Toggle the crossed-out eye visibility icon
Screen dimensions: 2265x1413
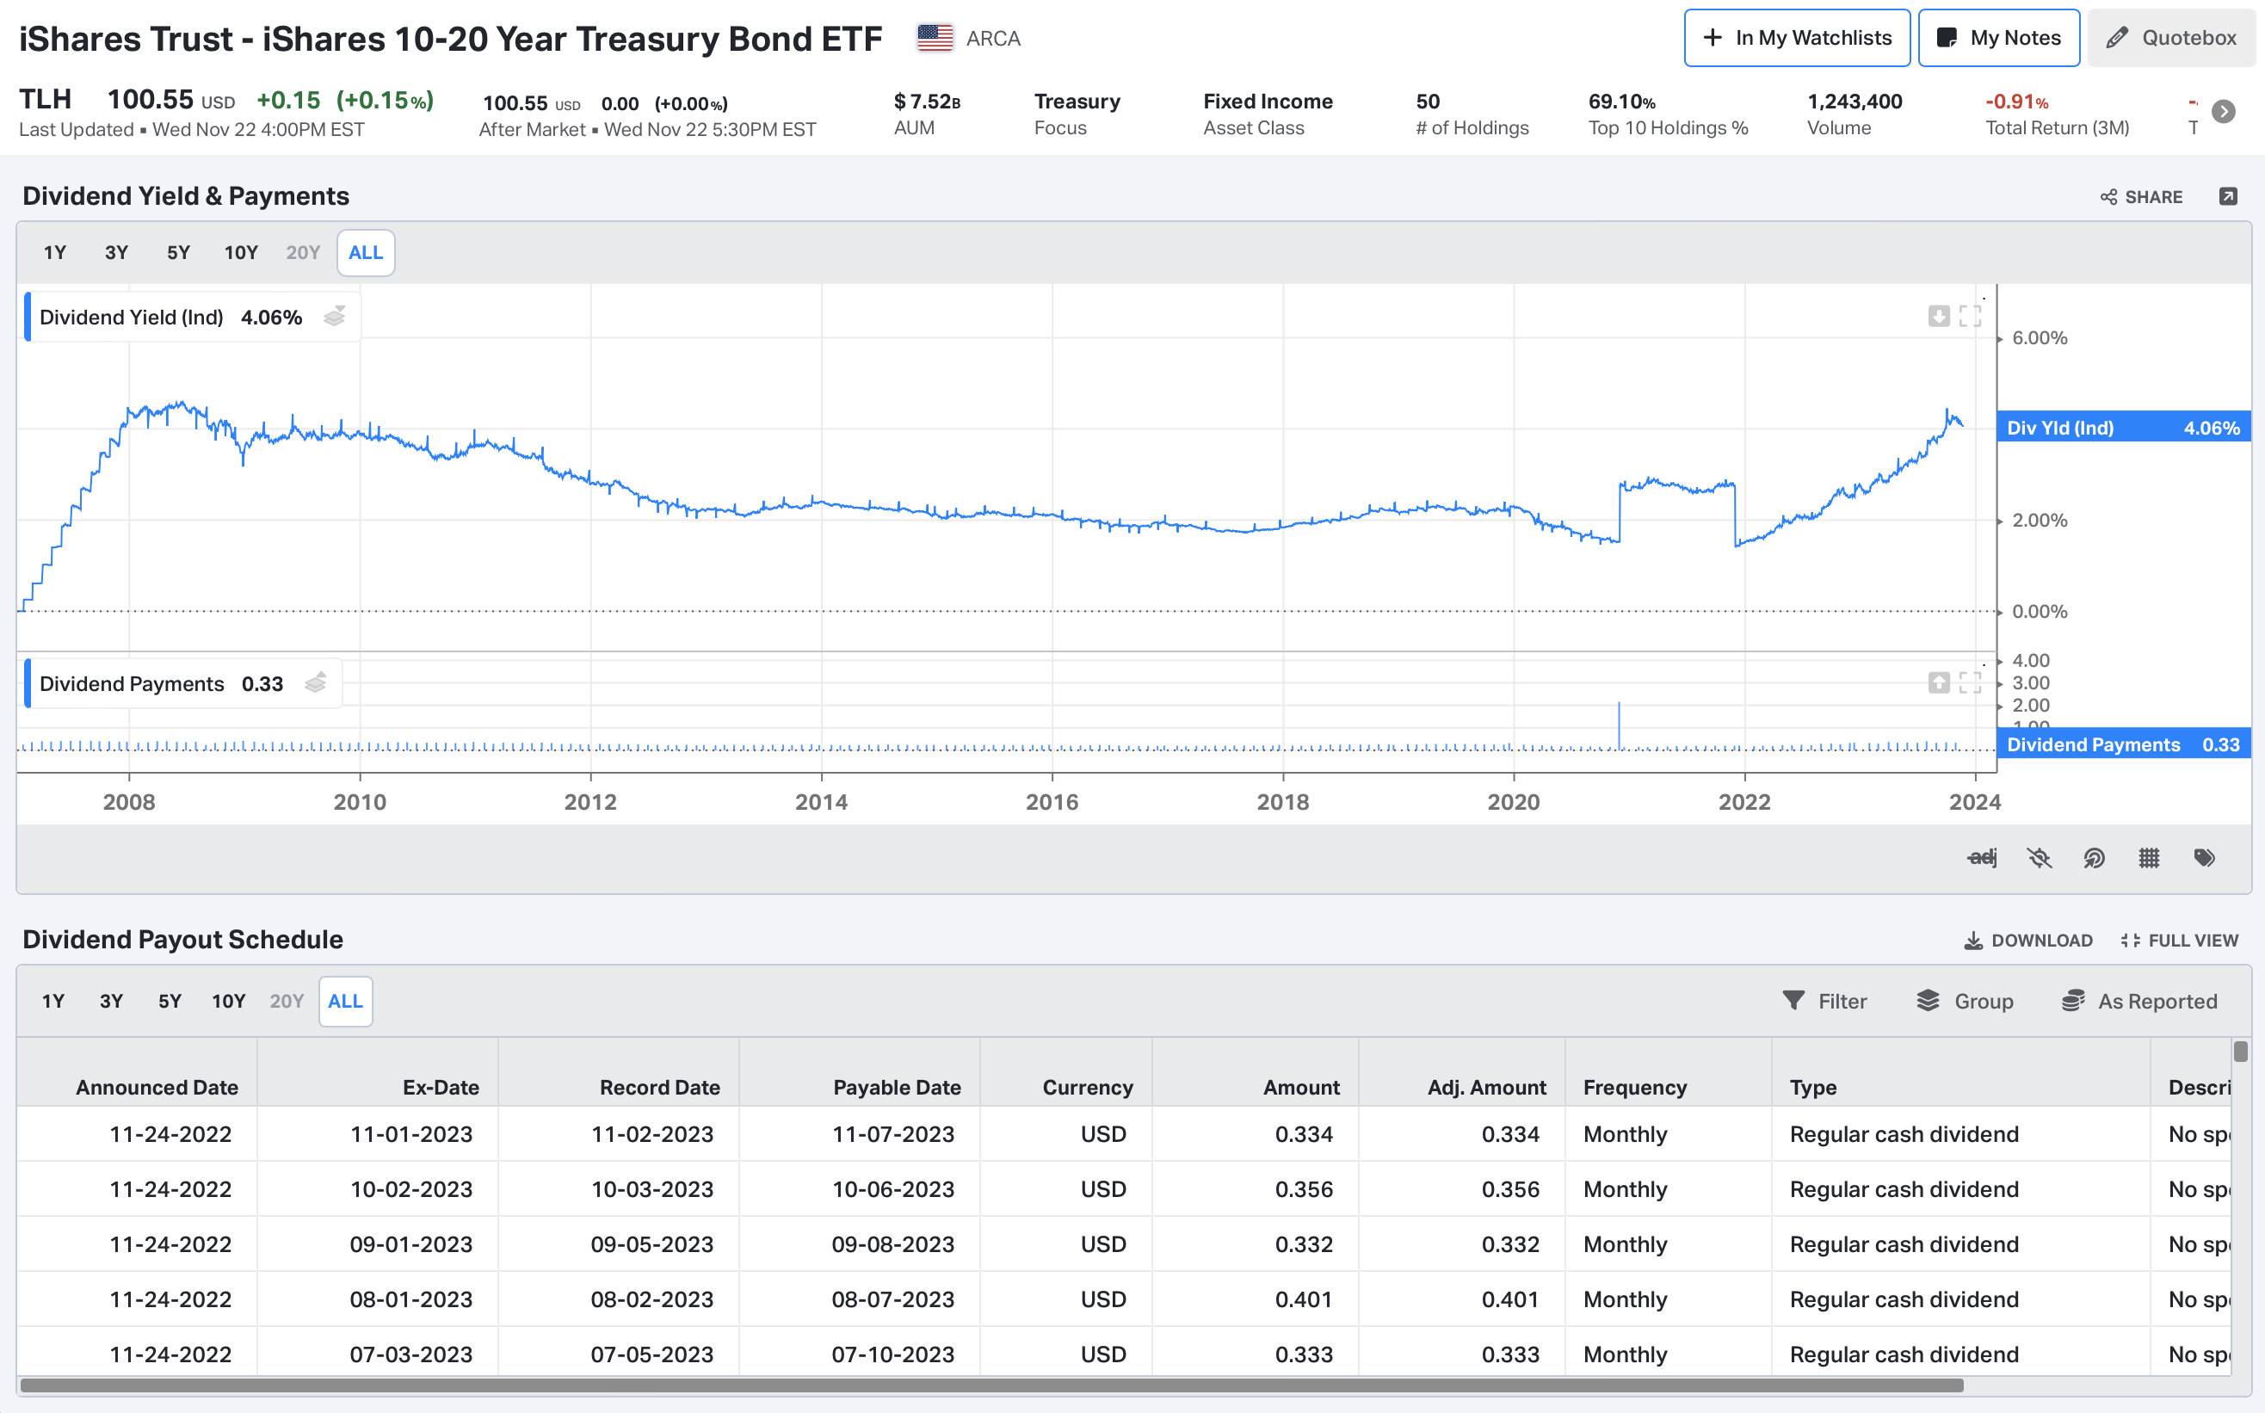2039,857
